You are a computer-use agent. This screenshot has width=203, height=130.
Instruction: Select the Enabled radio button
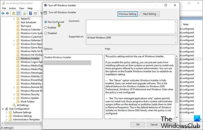[x=46, y=28]
